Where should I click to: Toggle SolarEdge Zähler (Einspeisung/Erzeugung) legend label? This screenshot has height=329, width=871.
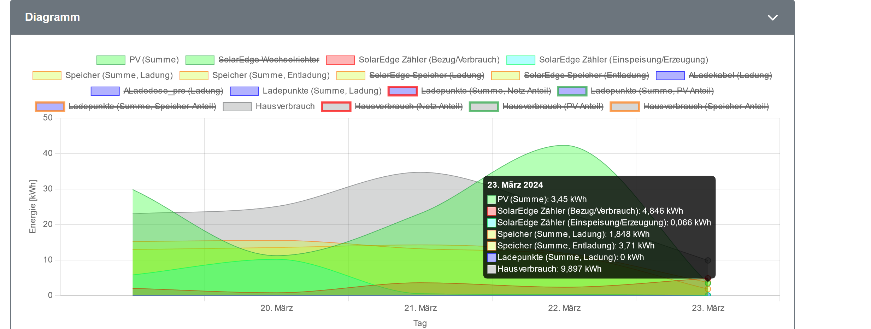point(624,60)
